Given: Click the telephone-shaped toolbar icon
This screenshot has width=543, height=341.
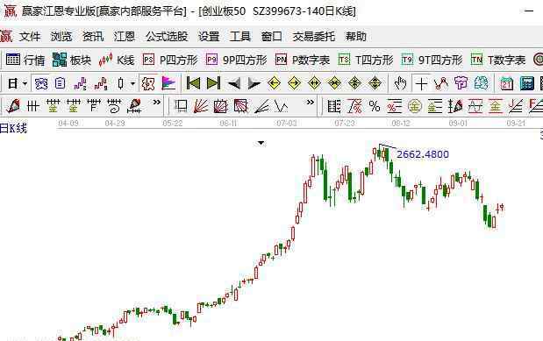Looking at the screenshot, I should click(x=41, y=83).
